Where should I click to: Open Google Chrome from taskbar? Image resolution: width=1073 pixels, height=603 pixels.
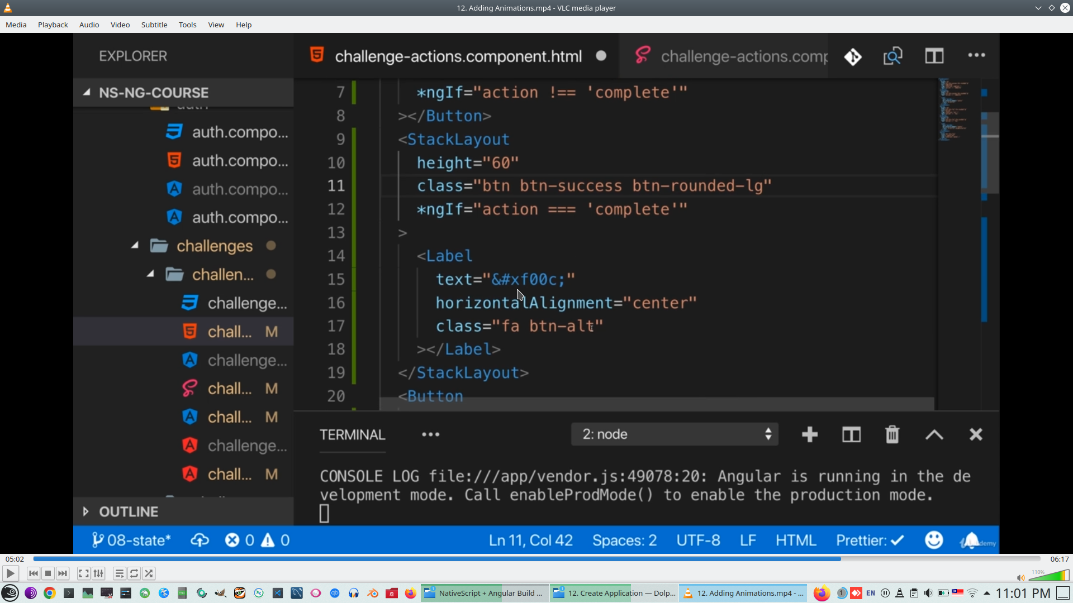click(50, 593)
